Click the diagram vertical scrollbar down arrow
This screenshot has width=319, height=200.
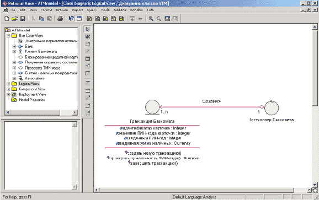tap(315, 185)
